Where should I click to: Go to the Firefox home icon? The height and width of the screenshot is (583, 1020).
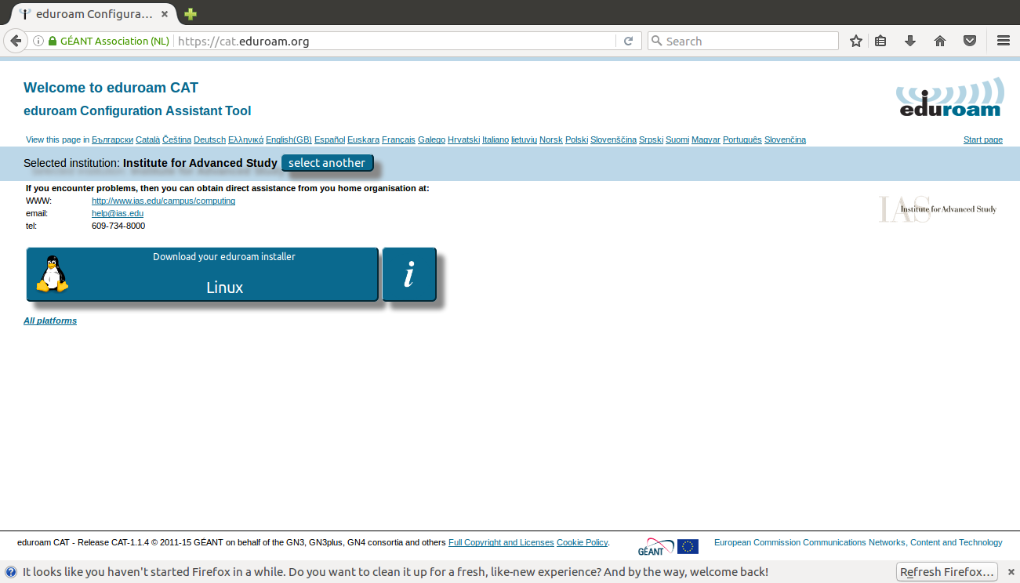pyautogui.click(x=940, y=41)
